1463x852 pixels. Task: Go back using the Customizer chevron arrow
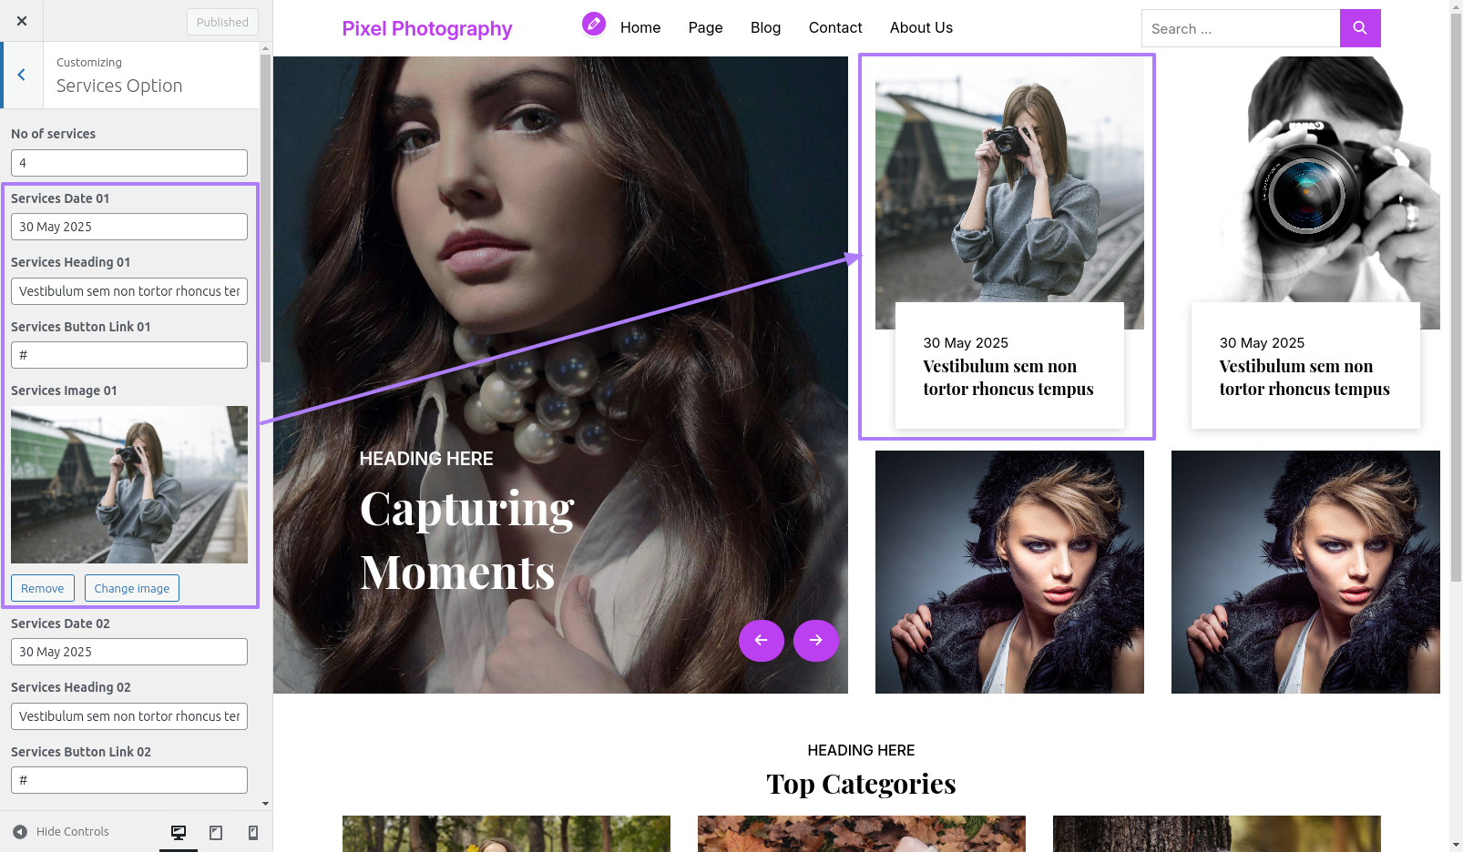22,75
